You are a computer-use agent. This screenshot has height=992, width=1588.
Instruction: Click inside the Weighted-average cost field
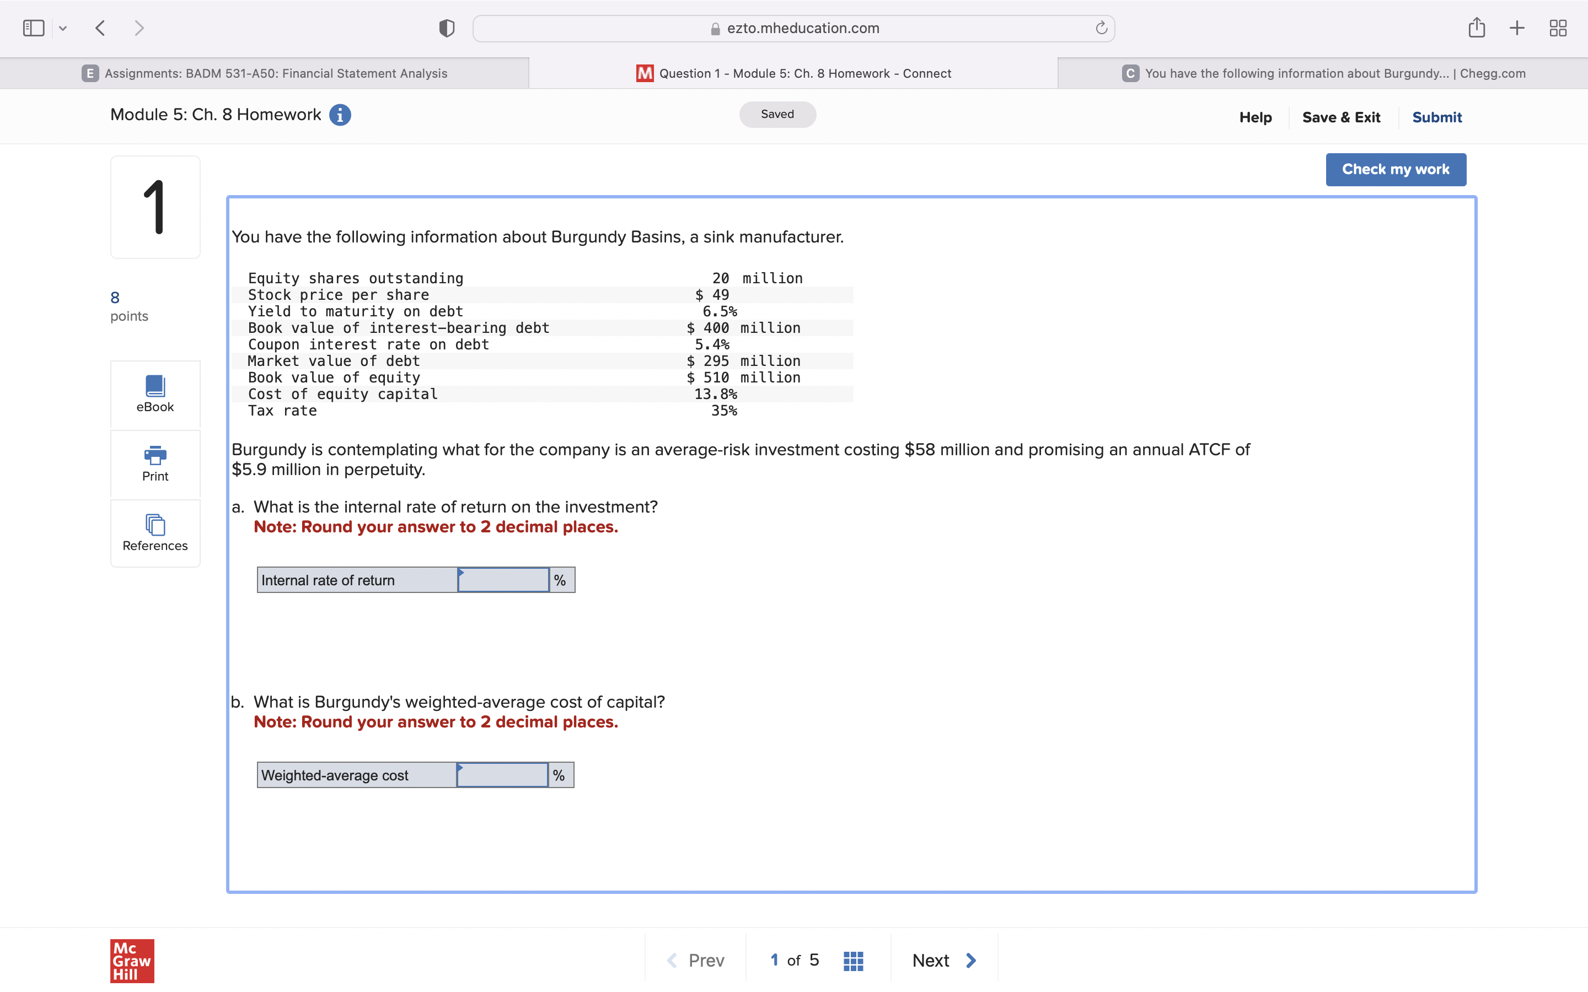[x=502, y=774]
